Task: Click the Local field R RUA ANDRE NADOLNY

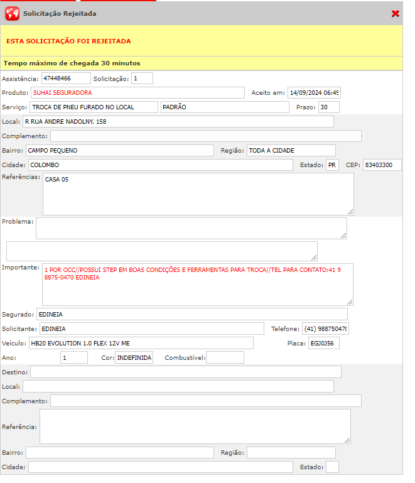Action: pyautogui.click(x=178, y=122)
